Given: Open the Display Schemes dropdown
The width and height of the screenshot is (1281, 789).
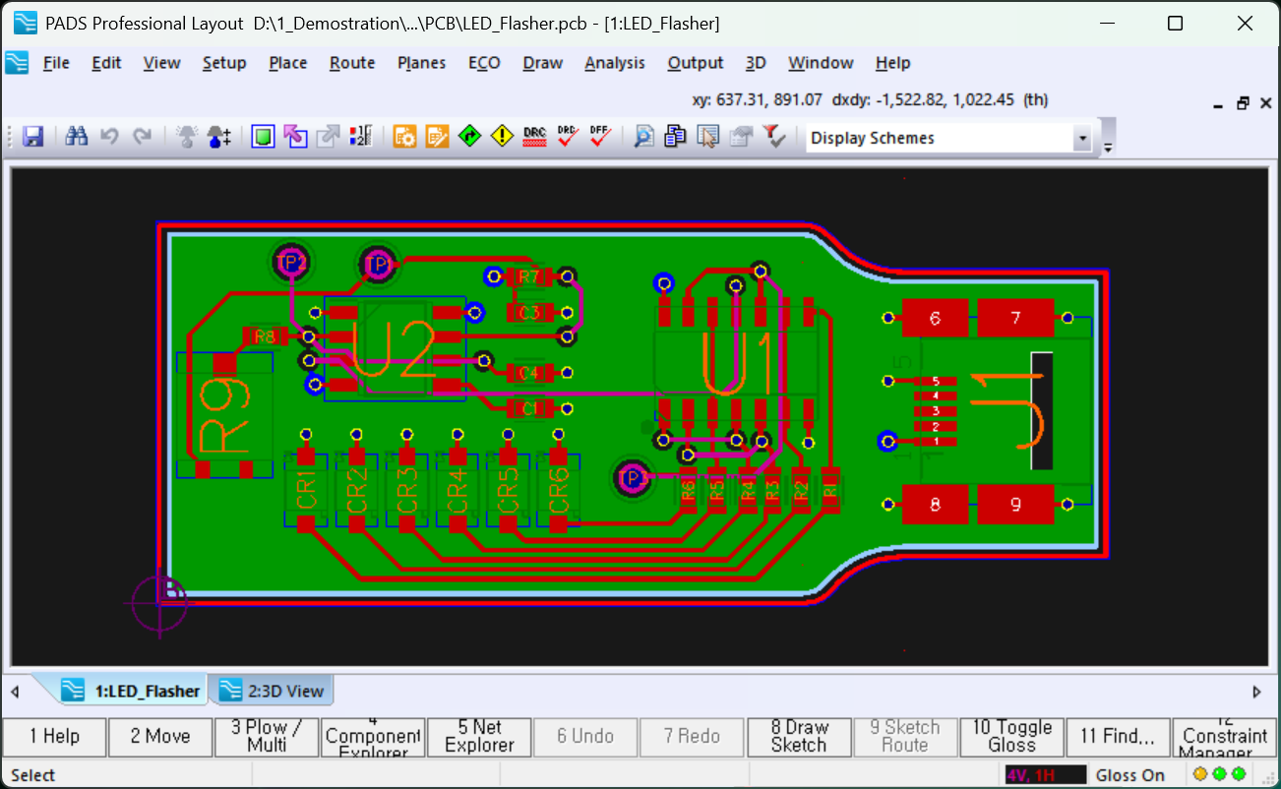Looking at the screenshot, I should click(x=1082, y=139).
